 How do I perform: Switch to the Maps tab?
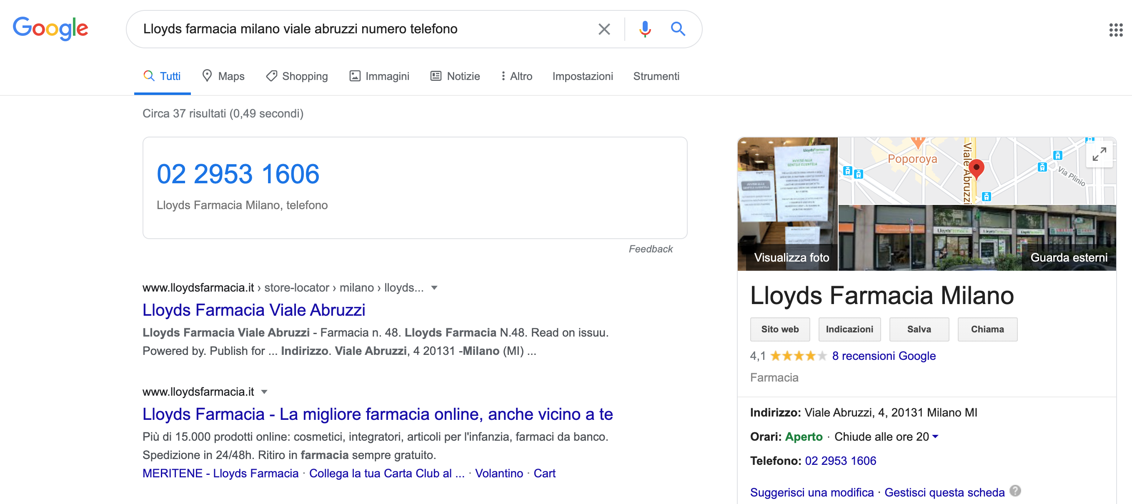click(x=223, y=76)
